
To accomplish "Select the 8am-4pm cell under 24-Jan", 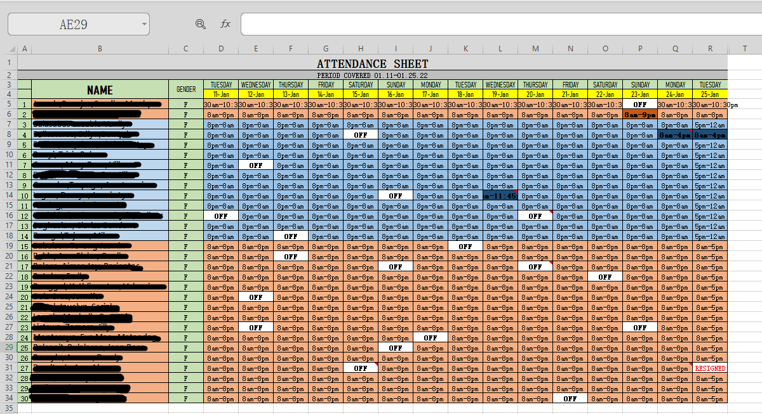I will point(675,135).
